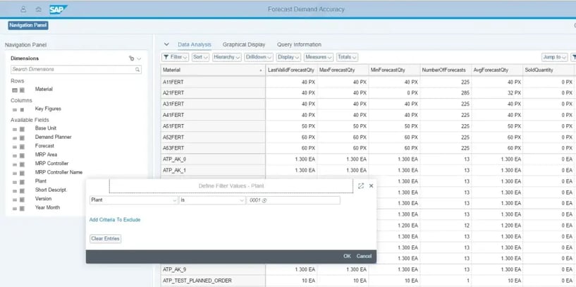Switch to the Graphical Display tab

pos(244,44)
